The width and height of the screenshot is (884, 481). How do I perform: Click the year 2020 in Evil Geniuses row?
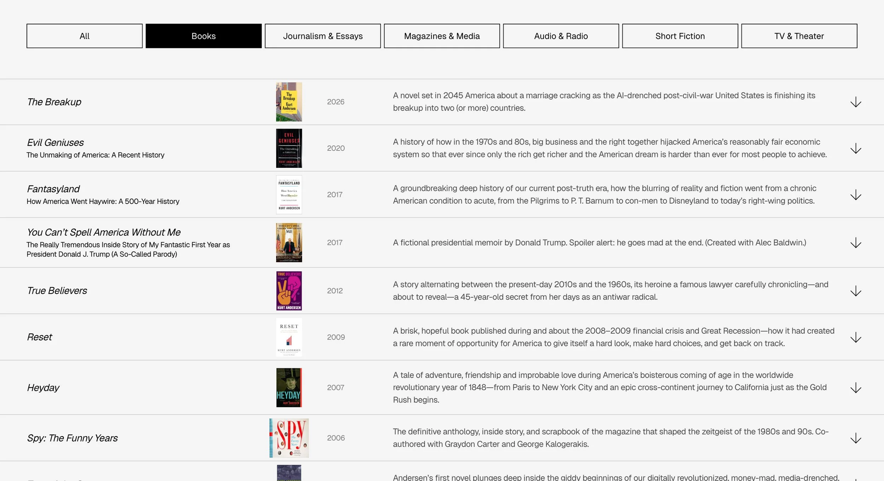336,148
